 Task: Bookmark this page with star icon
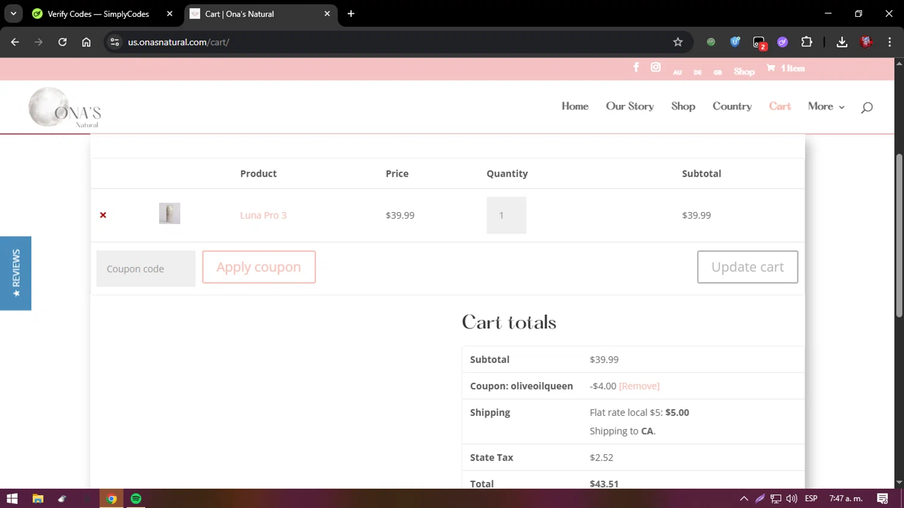pos(678,42)
